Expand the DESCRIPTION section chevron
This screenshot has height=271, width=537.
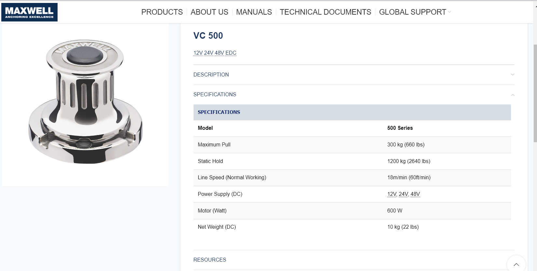(513, 75)
